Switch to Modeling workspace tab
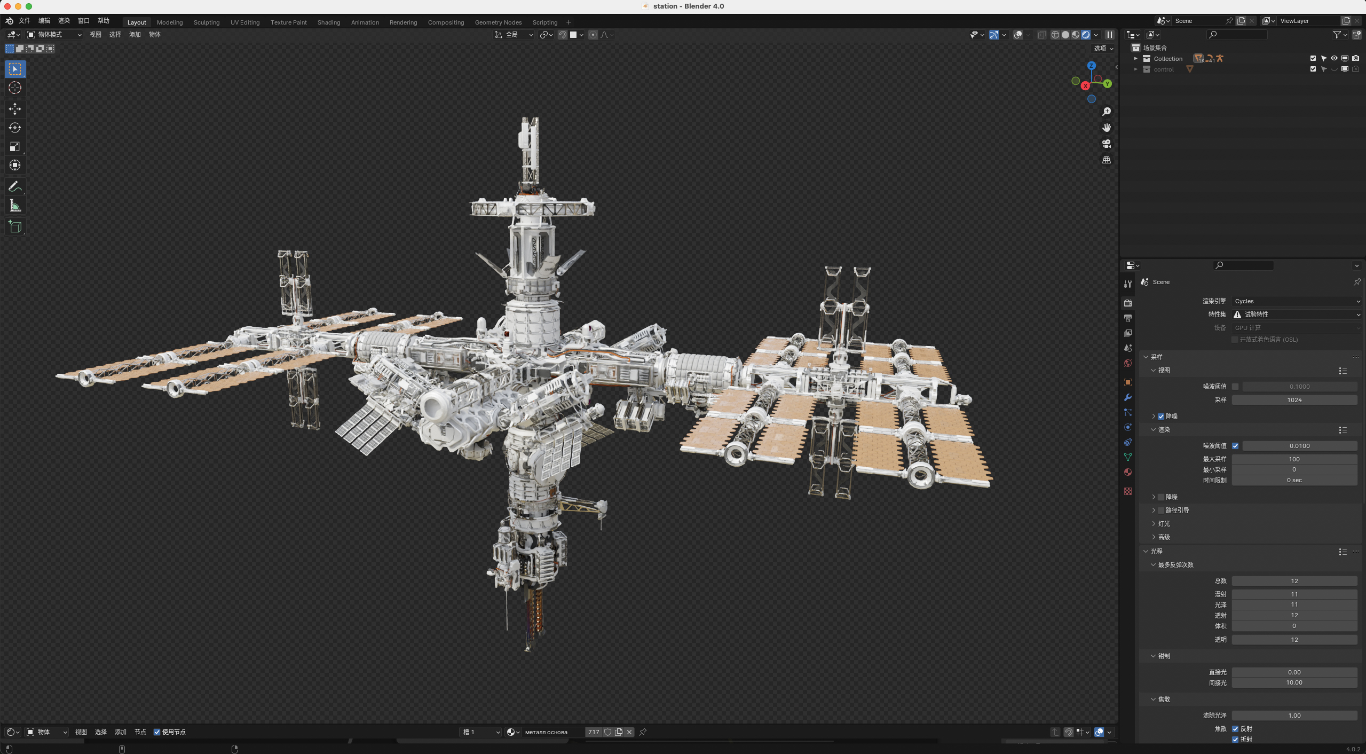 (x=170, y=22)
